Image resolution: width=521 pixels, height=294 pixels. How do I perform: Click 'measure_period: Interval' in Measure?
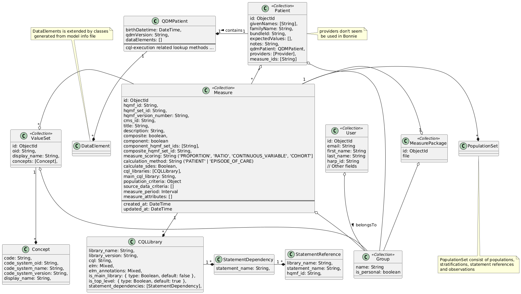tap(151, 192)
